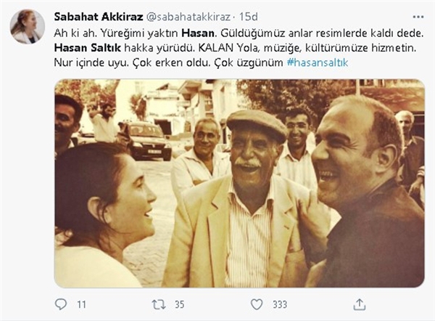The height and width of the screenshot is (321, 435).
Task: Open the share tweet icon
Action: (x=360, y=304)
